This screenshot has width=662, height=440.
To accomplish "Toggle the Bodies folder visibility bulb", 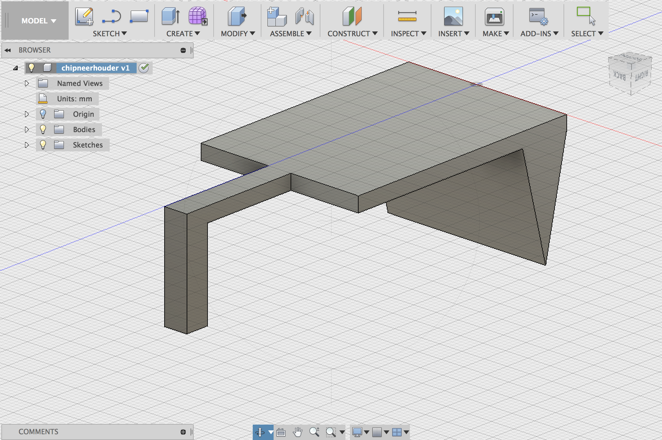I will (43, 130).
